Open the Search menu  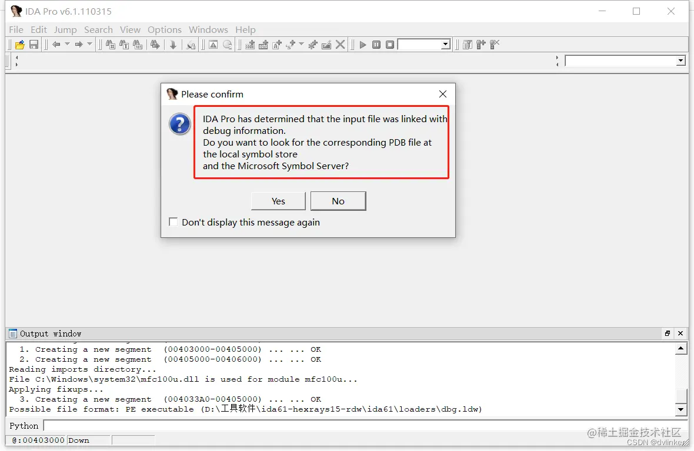click(x=98, y=29)
